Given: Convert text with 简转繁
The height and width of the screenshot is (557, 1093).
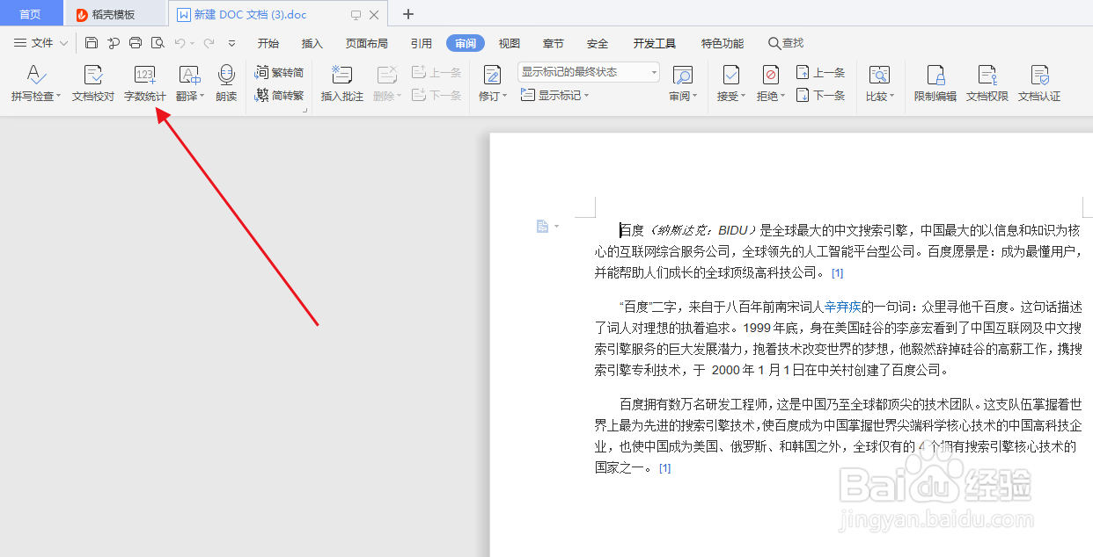Looking at the screenshot, I should point(279,95).
